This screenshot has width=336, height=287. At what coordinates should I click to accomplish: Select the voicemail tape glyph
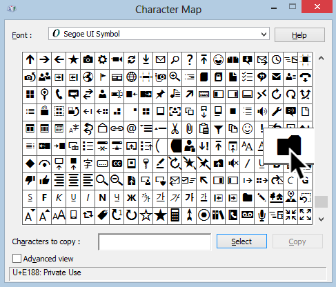click(x=247, y=215)
